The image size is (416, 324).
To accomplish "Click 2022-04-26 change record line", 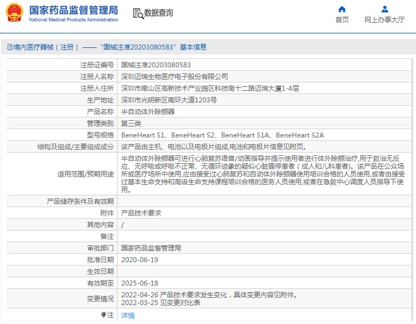I will (x=209, y=295).
